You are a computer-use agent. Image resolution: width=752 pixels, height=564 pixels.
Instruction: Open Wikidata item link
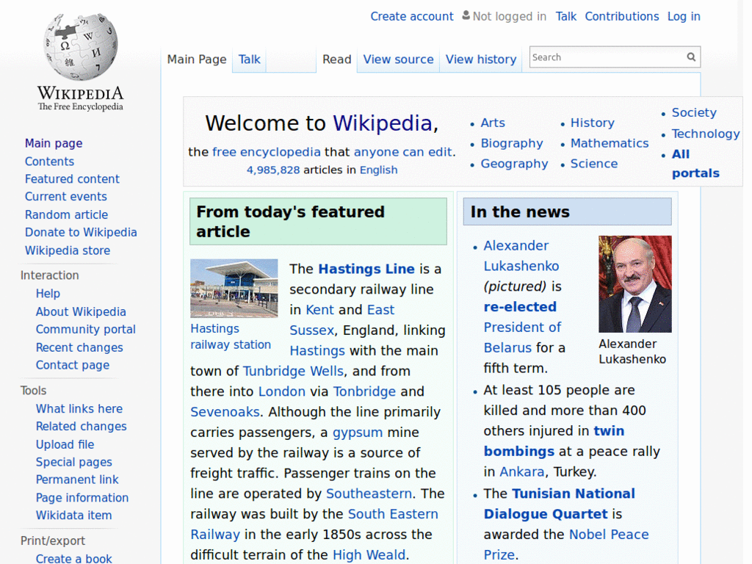click(74, 515)
